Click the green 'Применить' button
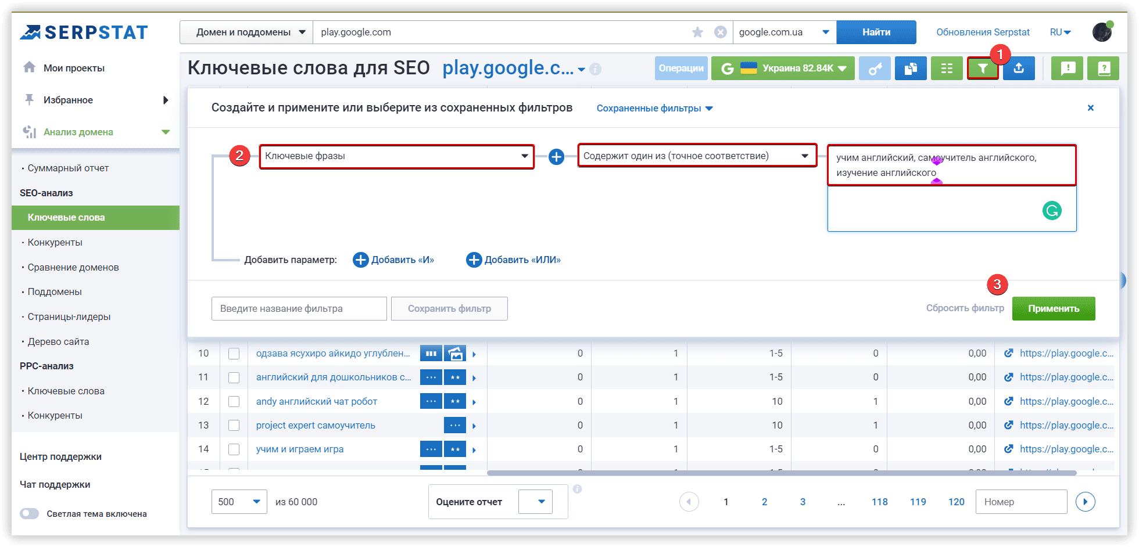 (1054, 308)
